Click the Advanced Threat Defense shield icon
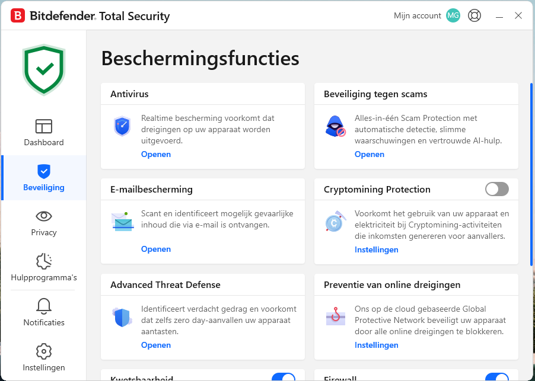 click(122, 317)
